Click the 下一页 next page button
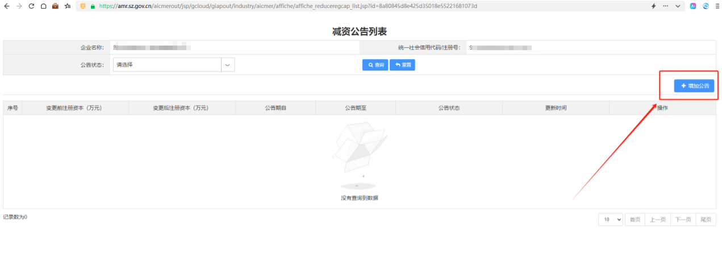The height and width of the screenshot is (269, 722). (x=683, y=220)
